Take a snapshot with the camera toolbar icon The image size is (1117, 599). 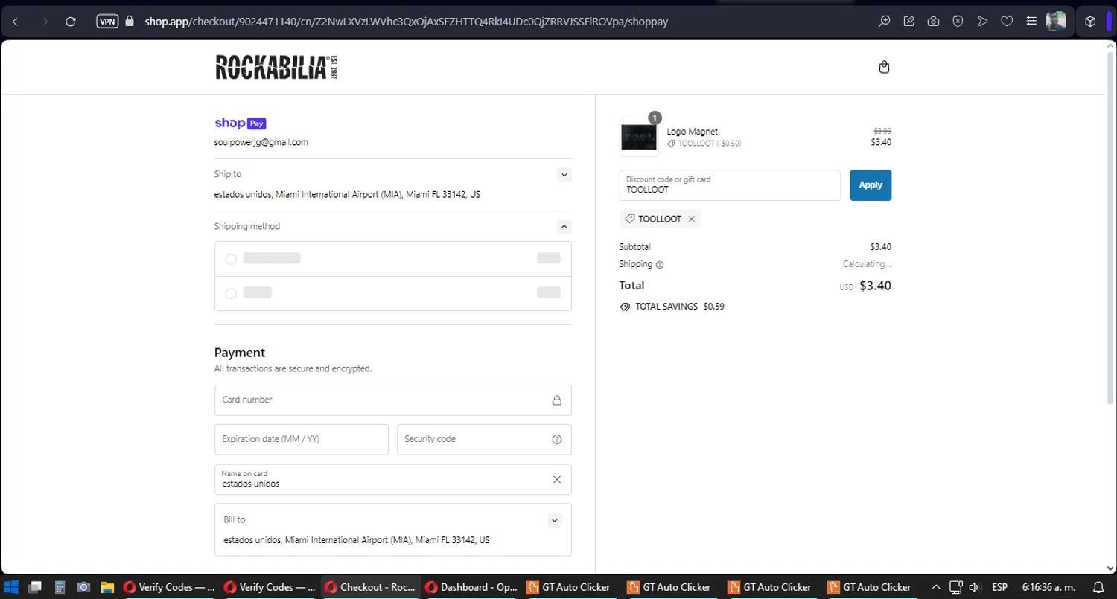pyautogui.click(x=933, y=22)
